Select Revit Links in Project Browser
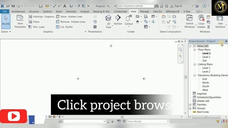 (203, 112)
